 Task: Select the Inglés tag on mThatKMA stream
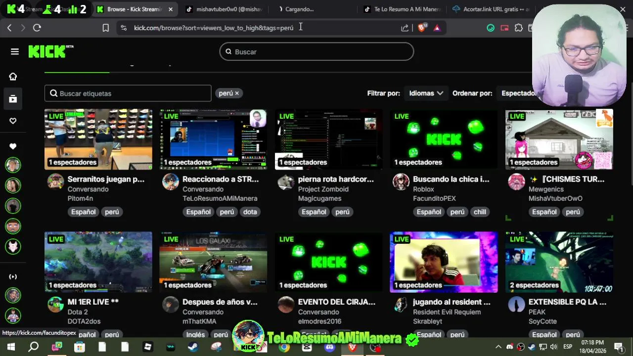(x=195, y=334)
